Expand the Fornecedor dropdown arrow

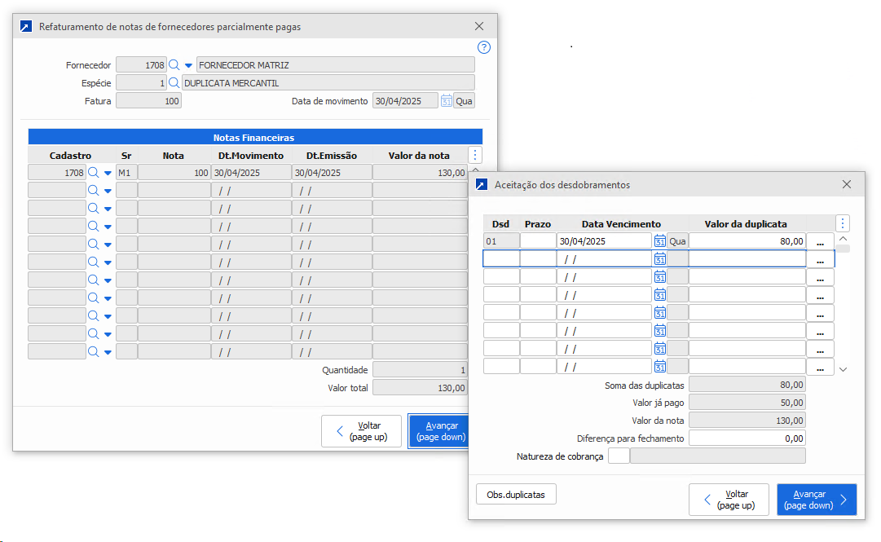click(188, 65)
